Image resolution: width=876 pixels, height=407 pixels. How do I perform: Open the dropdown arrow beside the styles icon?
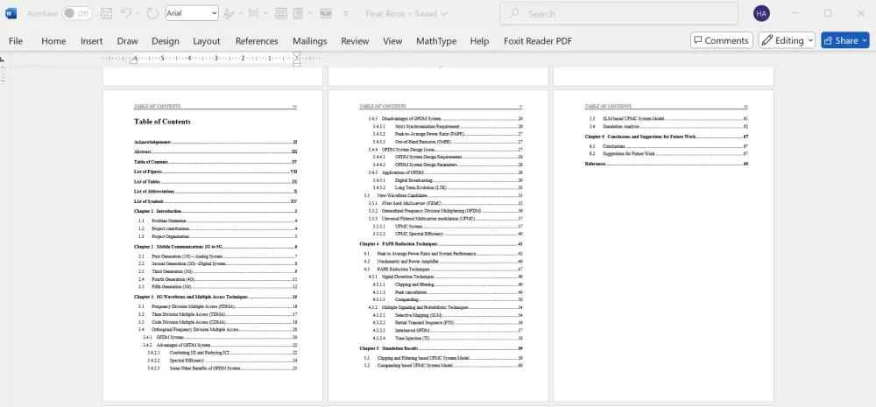pos(241,13)
